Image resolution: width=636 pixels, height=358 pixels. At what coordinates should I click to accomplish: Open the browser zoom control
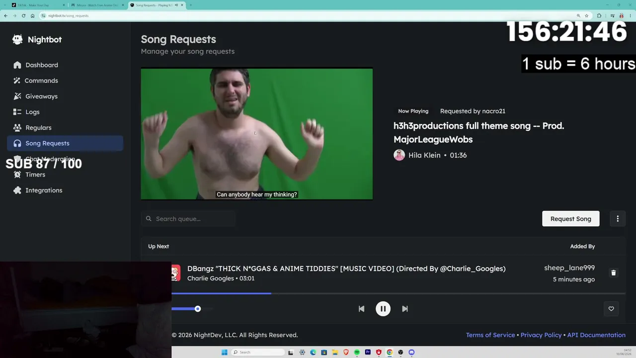578,15
